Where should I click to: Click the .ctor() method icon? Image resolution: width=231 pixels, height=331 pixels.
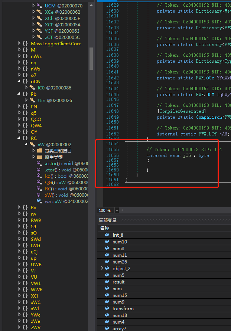39,170
